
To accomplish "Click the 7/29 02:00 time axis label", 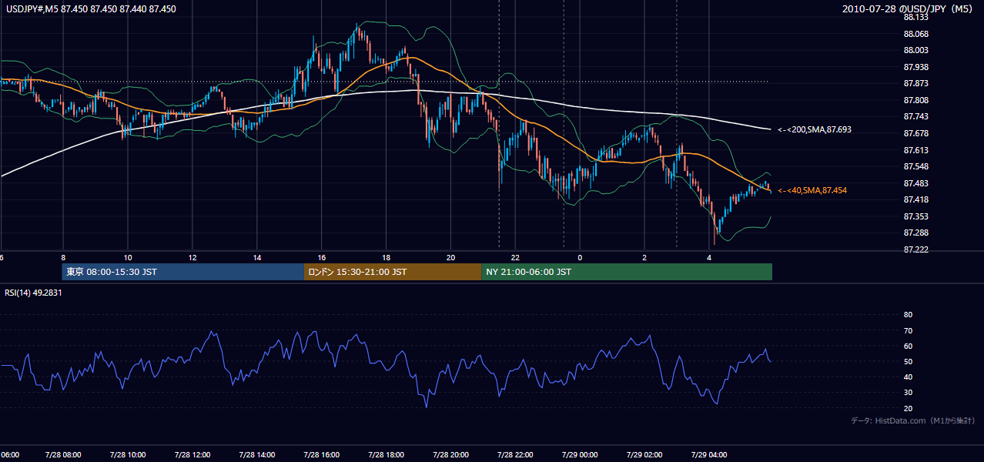I will coord(644,454).
